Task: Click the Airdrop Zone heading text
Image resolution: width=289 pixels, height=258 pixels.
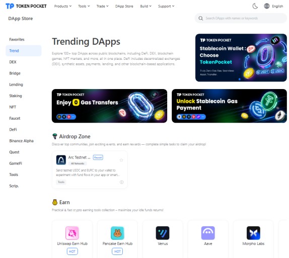Action: [75, 136]
